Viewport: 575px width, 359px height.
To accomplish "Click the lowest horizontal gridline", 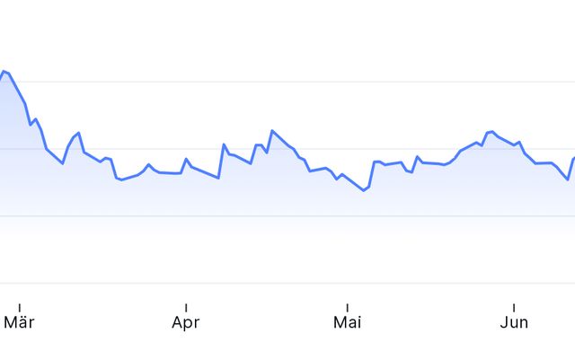I will click(x=287, y=284).
